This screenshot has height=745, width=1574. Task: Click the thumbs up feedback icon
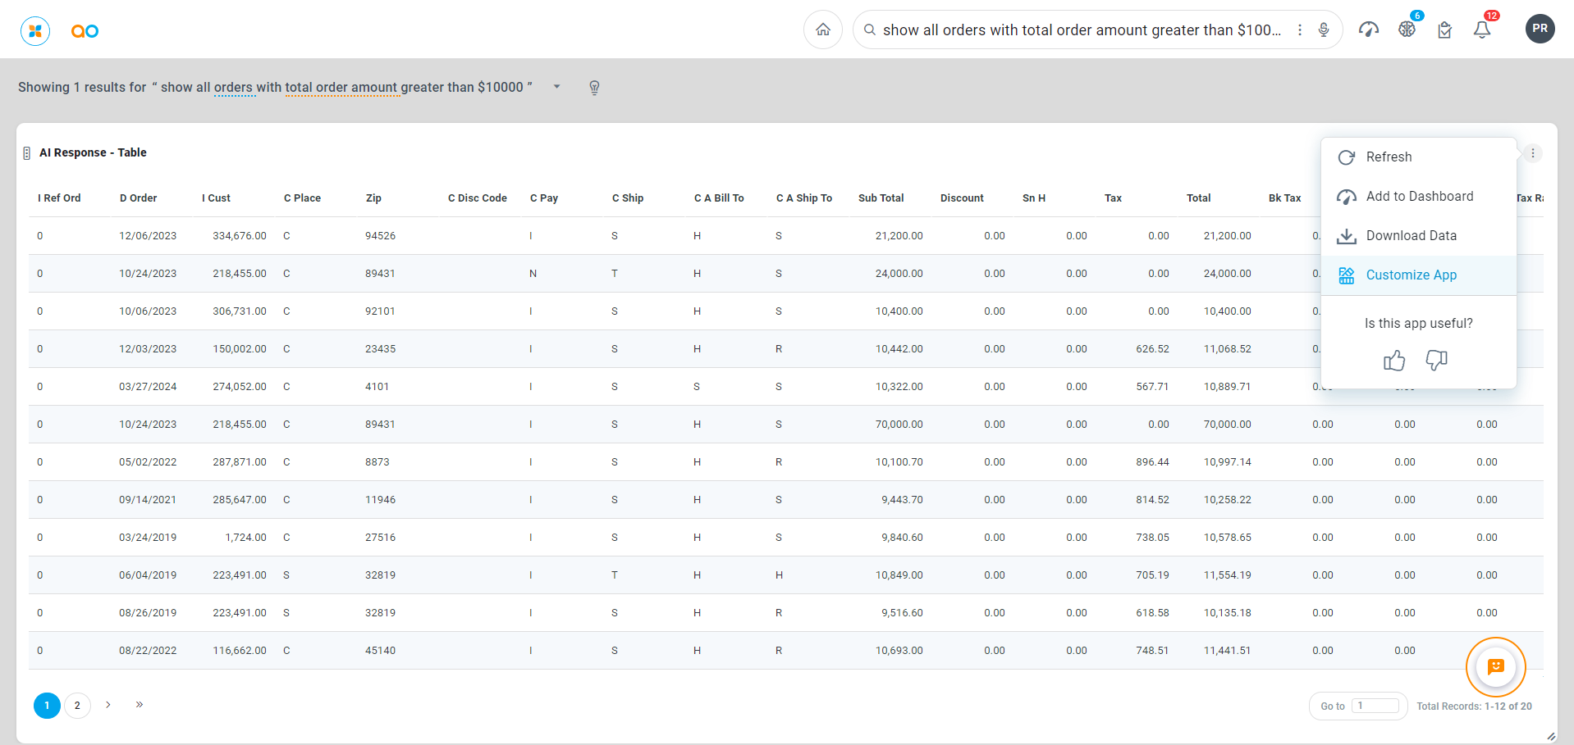point(1393,361)
